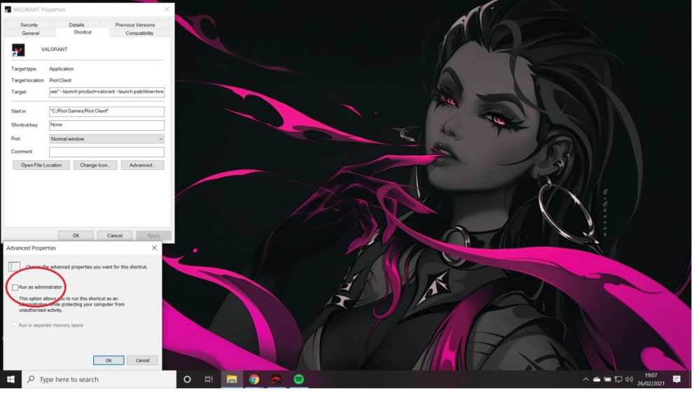Open the Windows Start menu
This screenshot has height=407, width=694.
pyautogui.click(x=11, y=379)
